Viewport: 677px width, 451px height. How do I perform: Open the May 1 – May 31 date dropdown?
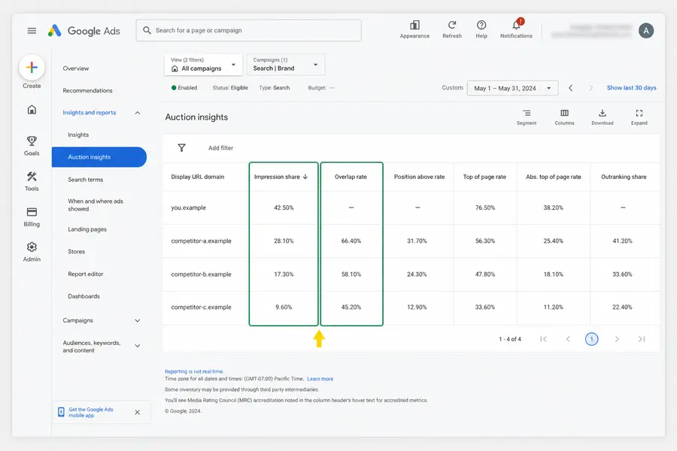pos(512,88)
